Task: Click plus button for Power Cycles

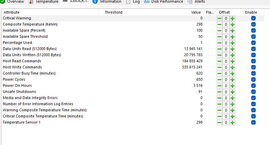Action: (232, 80)
